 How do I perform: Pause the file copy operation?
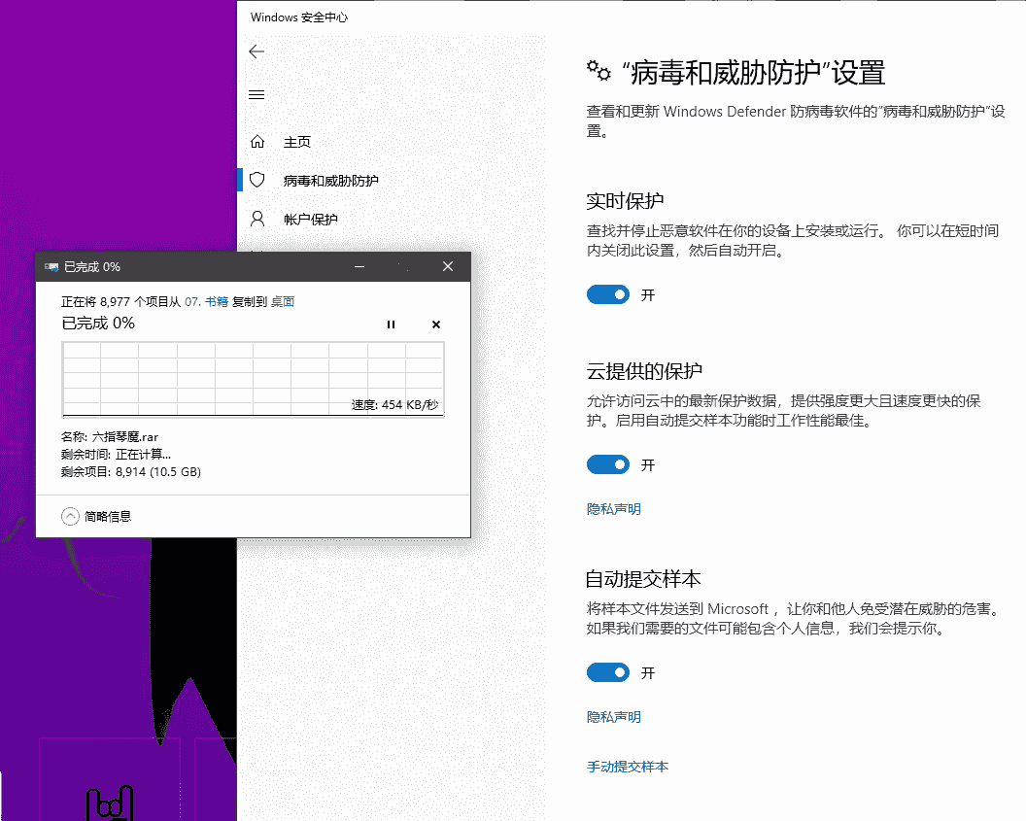click(x=391, y=325)
